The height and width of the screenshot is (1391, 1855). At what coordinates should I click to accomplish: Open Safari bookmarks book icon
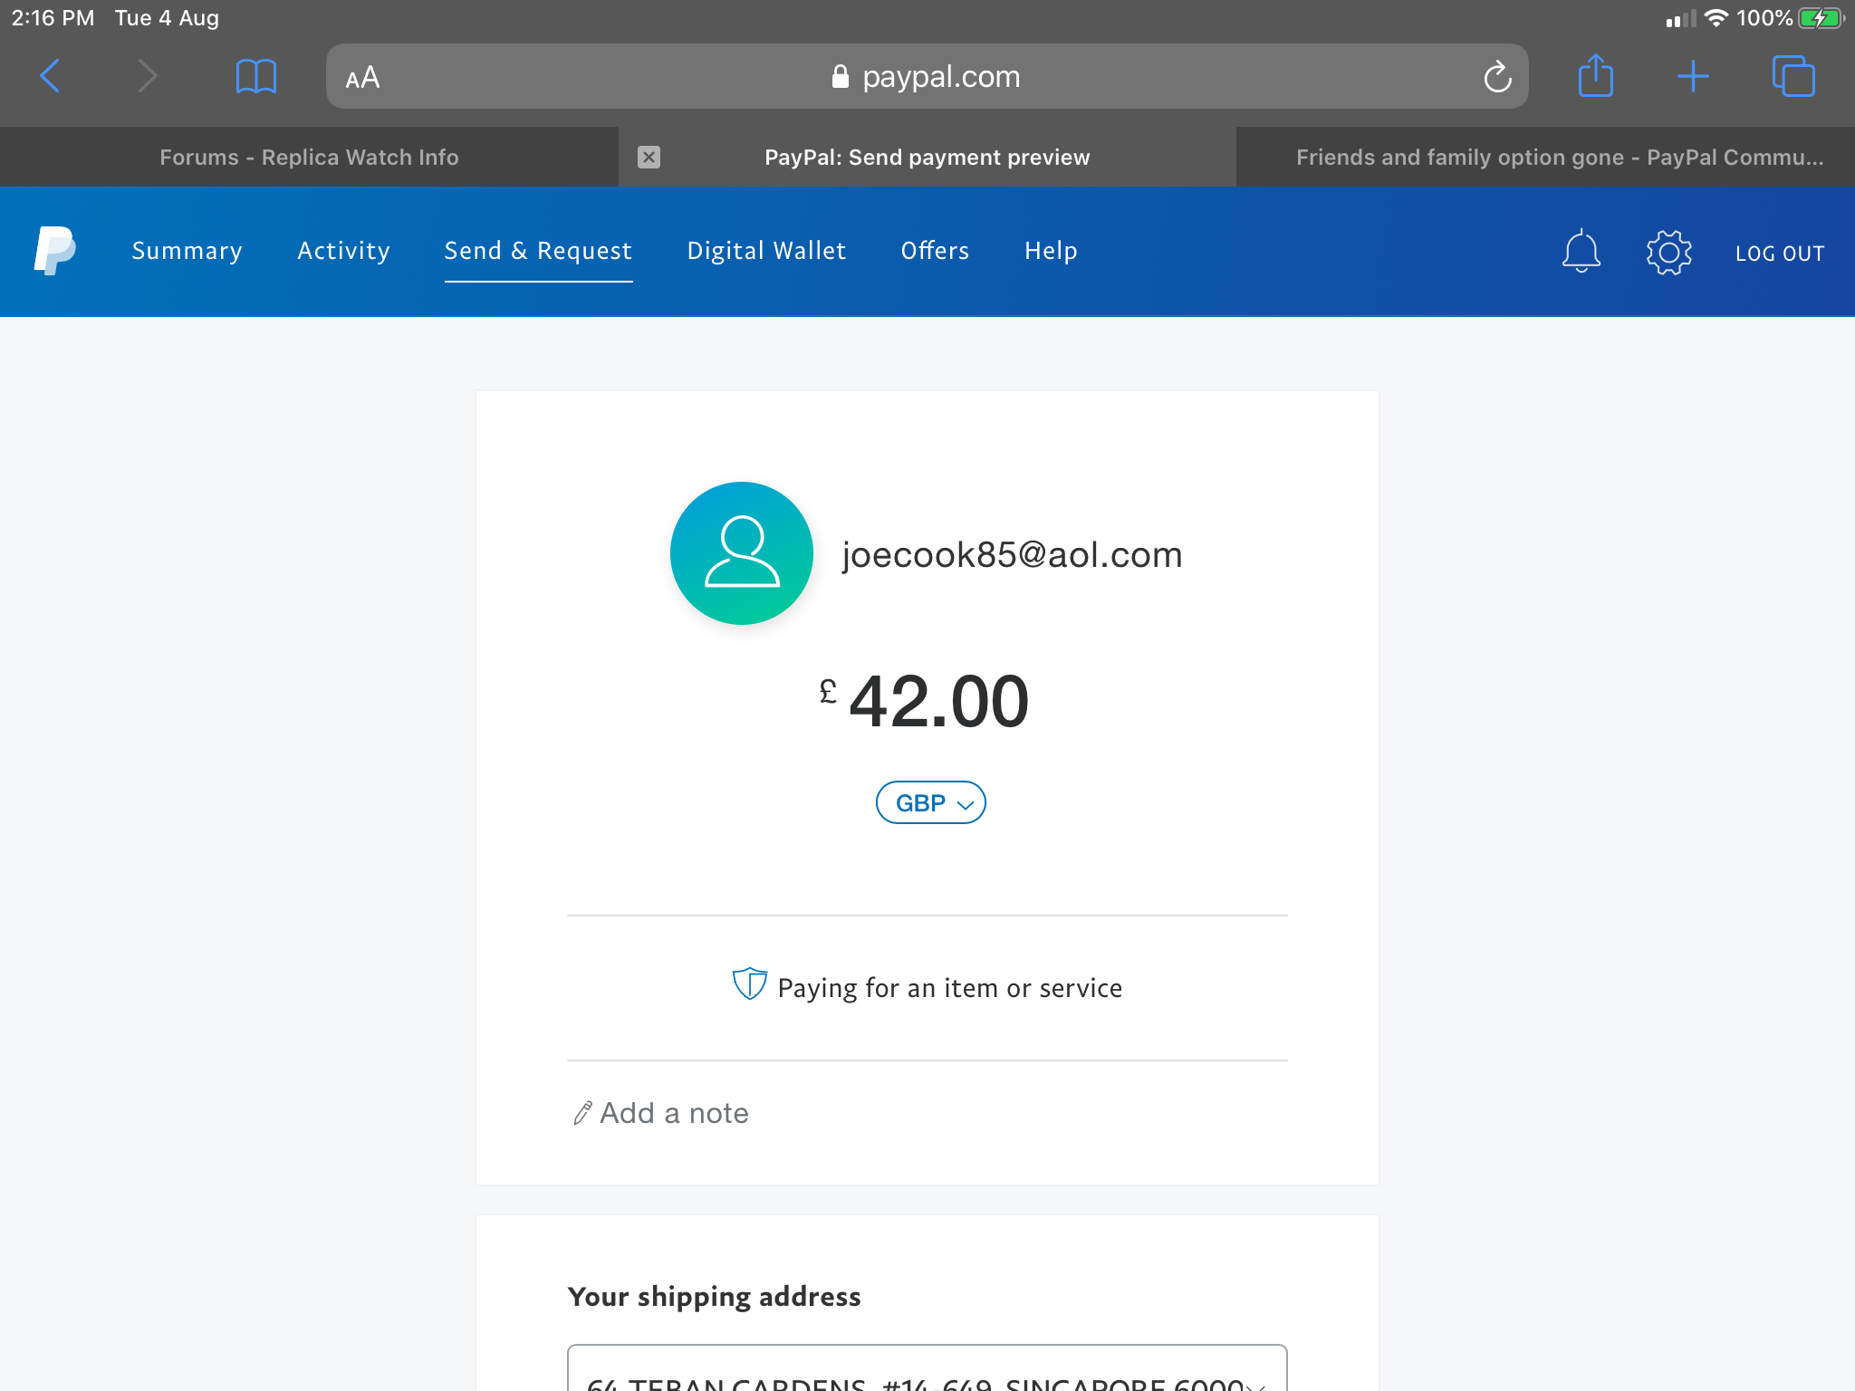[x=255, y=76]
